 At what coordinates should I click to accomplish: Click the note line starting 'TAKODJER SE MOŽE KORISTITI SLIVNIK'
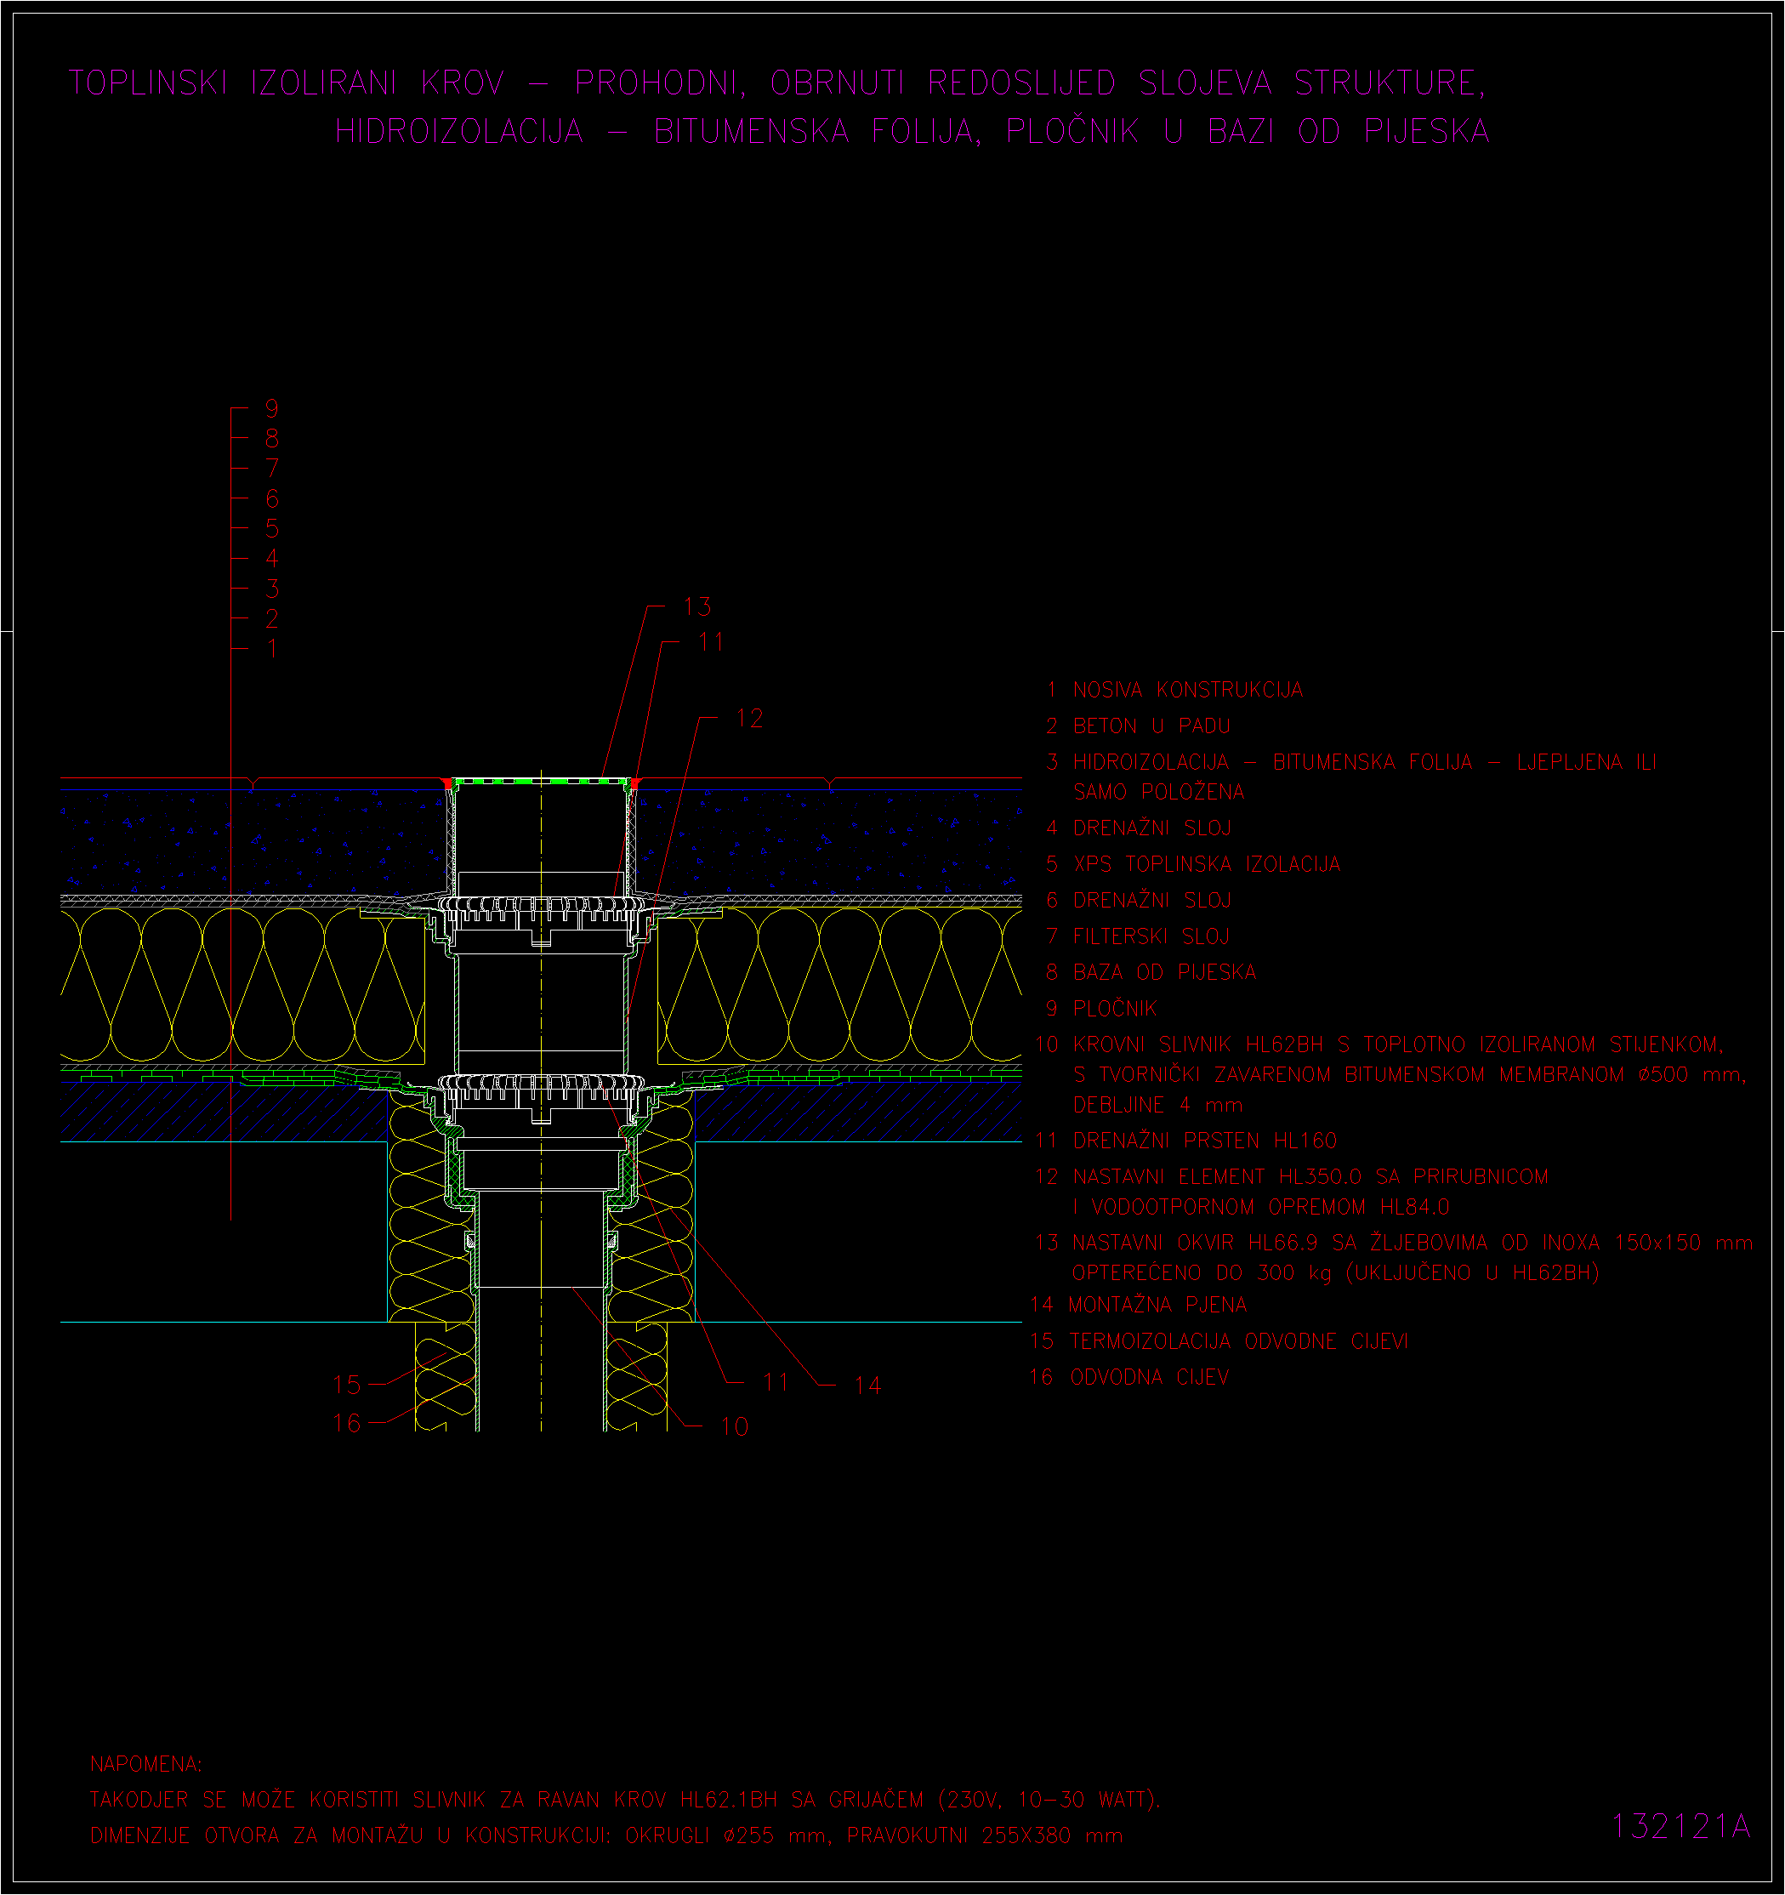tap(625, 1801)
